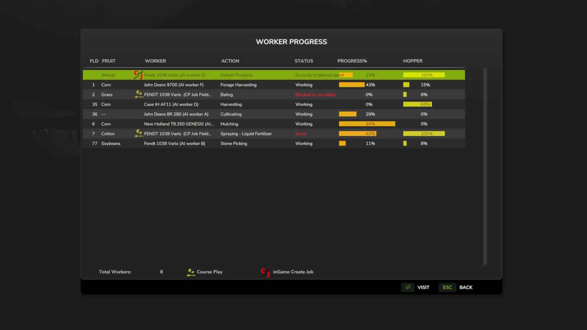Click the VISIT button label

[423, 287]
